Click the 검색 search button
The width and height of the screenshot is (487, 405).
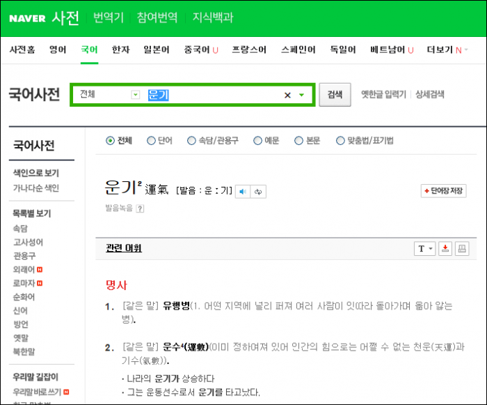coord(335,95)
